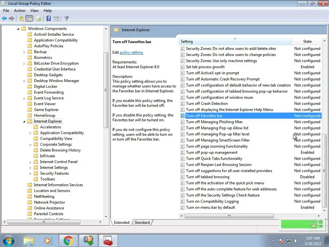Click the Forward arrow toolbar icon

pos(12,18)
